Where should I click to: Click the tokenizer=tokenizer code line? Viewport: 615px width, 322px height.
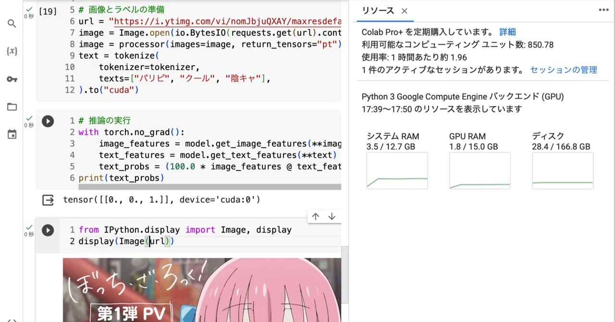click(149, 67)
